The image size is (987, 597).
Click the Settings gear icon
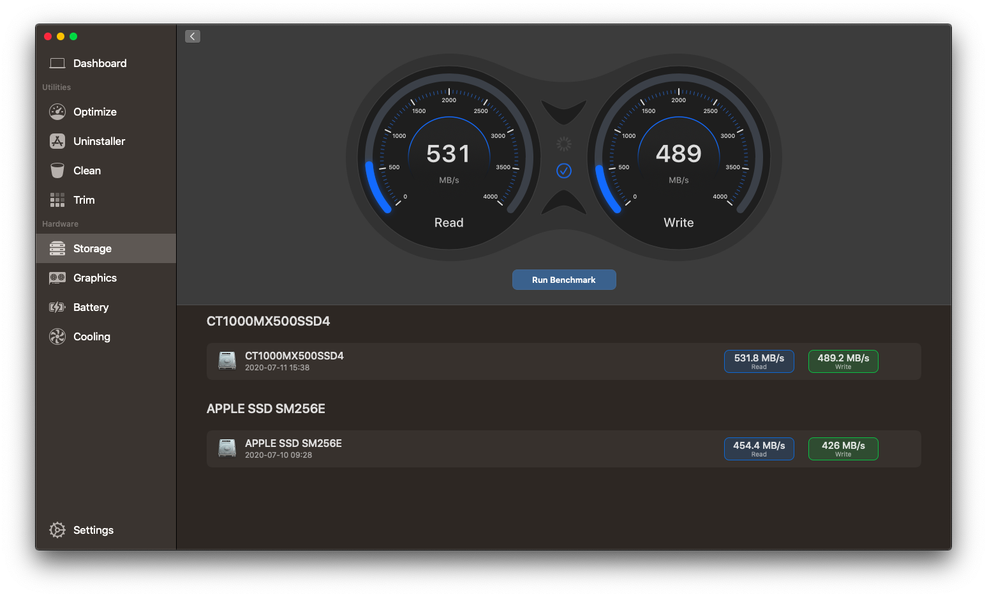pyautogui.click(x=57, y=530)
